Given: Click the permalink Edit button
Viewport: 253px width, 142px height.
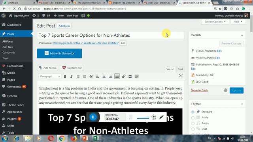Looking at the screenshot, I should (123, 43).
